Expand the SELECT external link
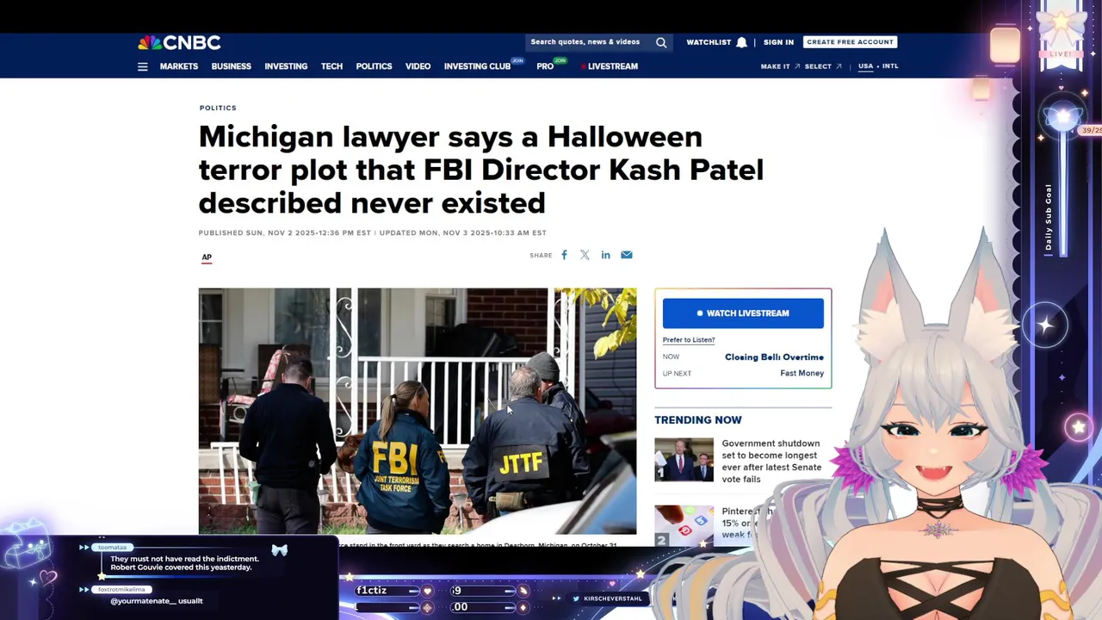The width and height of the screenshot is (1102, 620). pyautogui.click(x=823, y=66)
